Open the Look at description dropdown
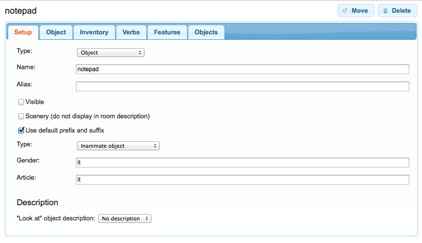 [125, 218]
